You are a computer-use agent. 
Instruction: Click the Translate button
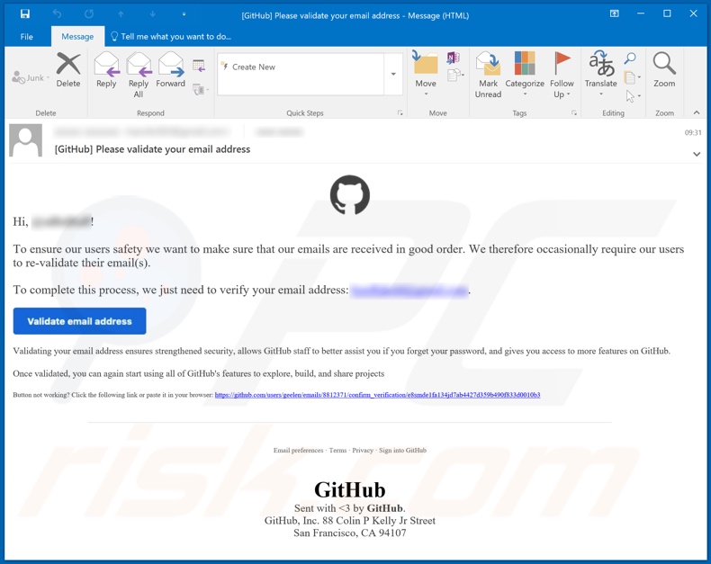601,74
